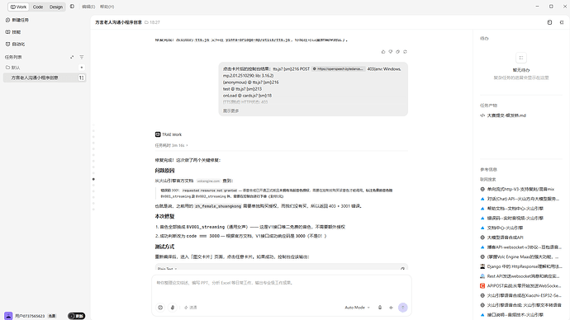Click the folder icon beside 18:27 in header
Viewport: 570px width, 320px height.
[x=146, y=22]
